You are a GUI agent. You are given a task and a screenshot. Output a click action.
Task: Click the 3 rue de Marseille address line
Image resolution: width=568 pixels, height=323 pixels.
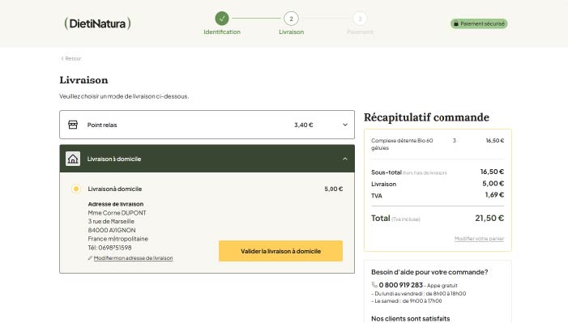pos(111,221)
